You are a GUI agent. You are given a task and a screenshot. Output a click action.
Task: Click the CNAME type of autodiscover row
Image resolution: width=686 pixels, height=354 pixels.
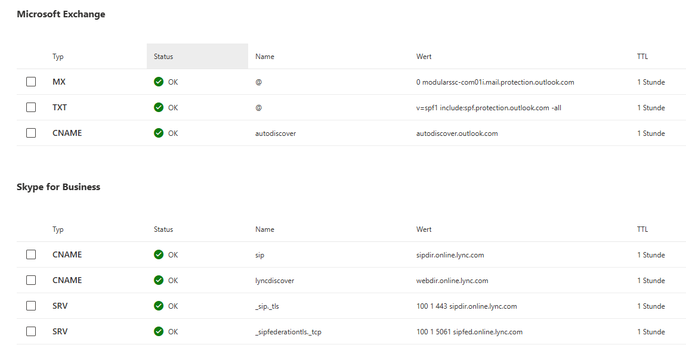(67, 133)
